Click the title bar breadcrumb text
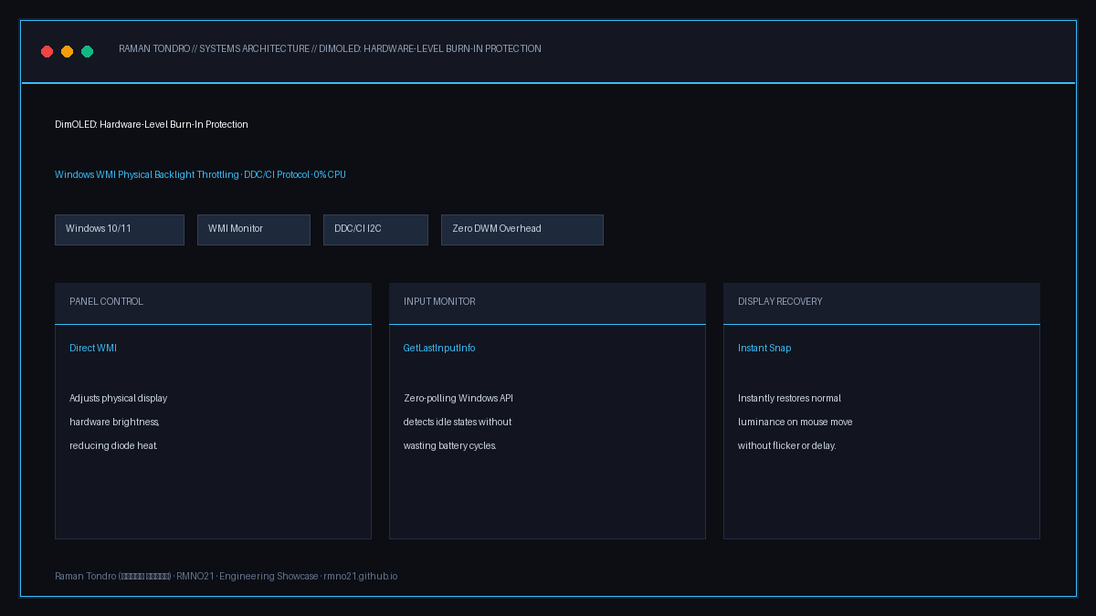 point(330,49)
